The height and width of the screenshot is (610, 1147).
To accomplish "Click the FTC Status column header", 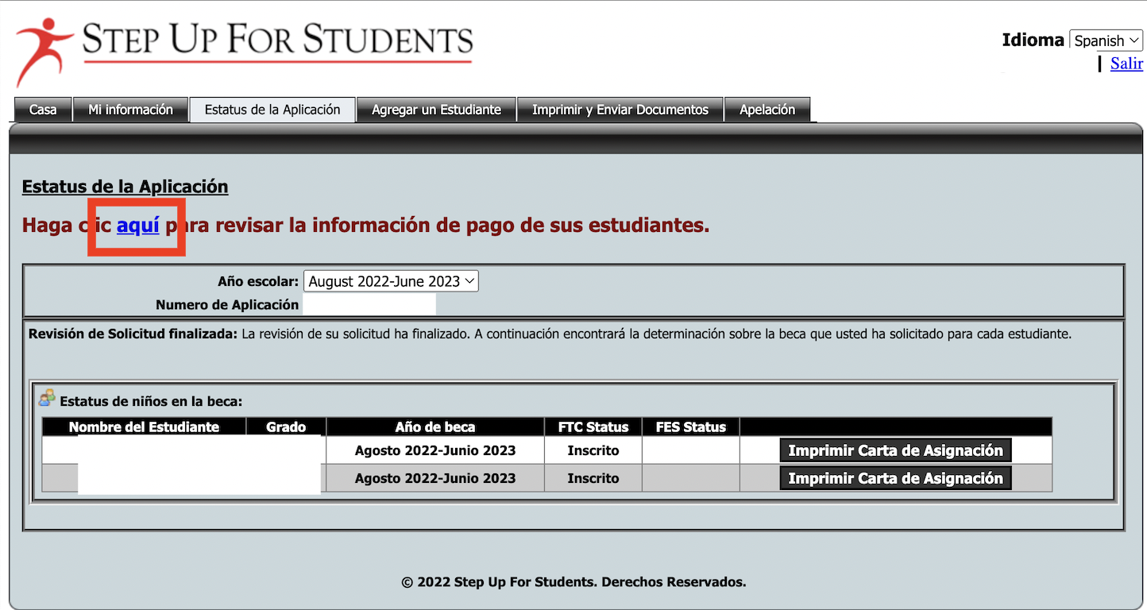I will click(x=593, y=427).
